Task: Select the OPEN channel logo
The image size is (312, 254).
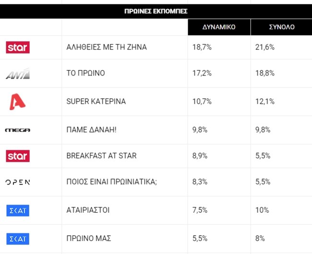Action: (18, 182)
